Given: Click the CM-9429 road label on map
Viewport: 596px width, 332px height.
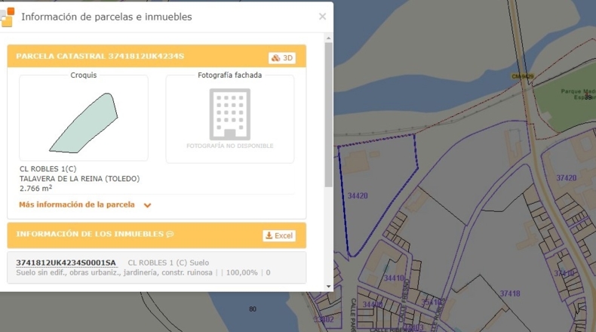Looking at the screenshot, I should [x=522, y=76].
